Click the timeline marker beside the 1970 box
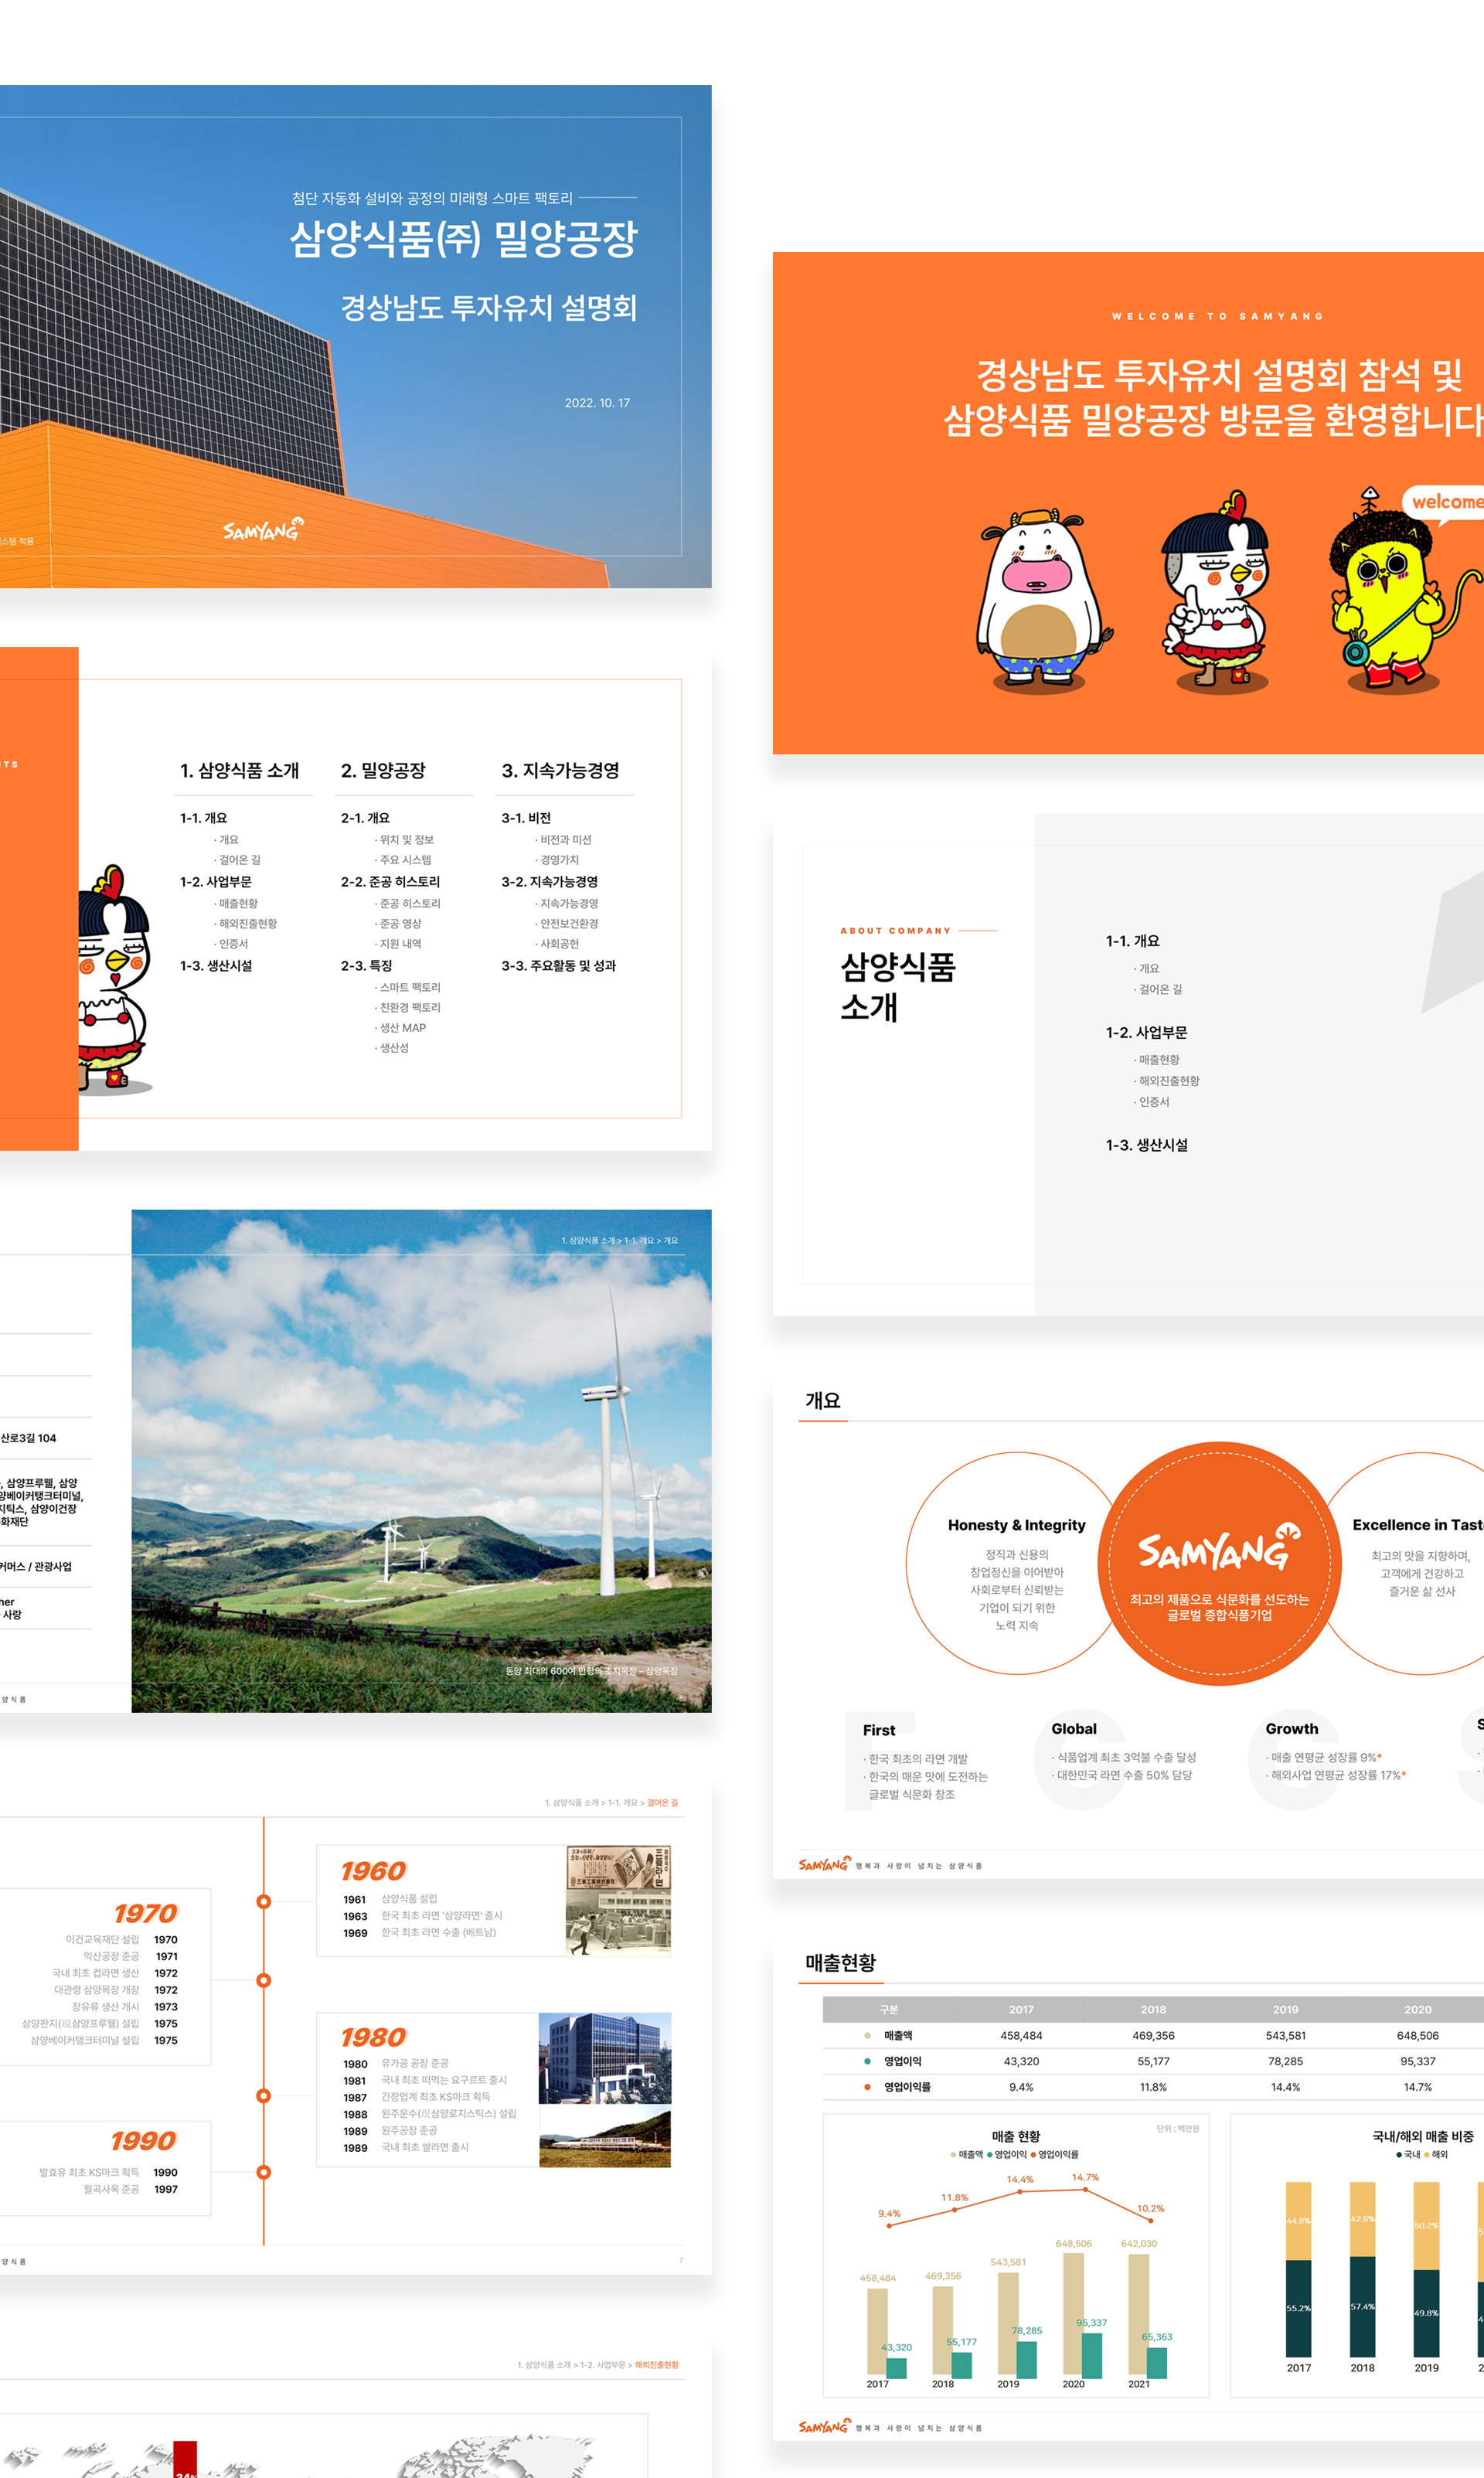Screen dimensions: 1484x2478 pyautogui.click(x=264, y=1980)
